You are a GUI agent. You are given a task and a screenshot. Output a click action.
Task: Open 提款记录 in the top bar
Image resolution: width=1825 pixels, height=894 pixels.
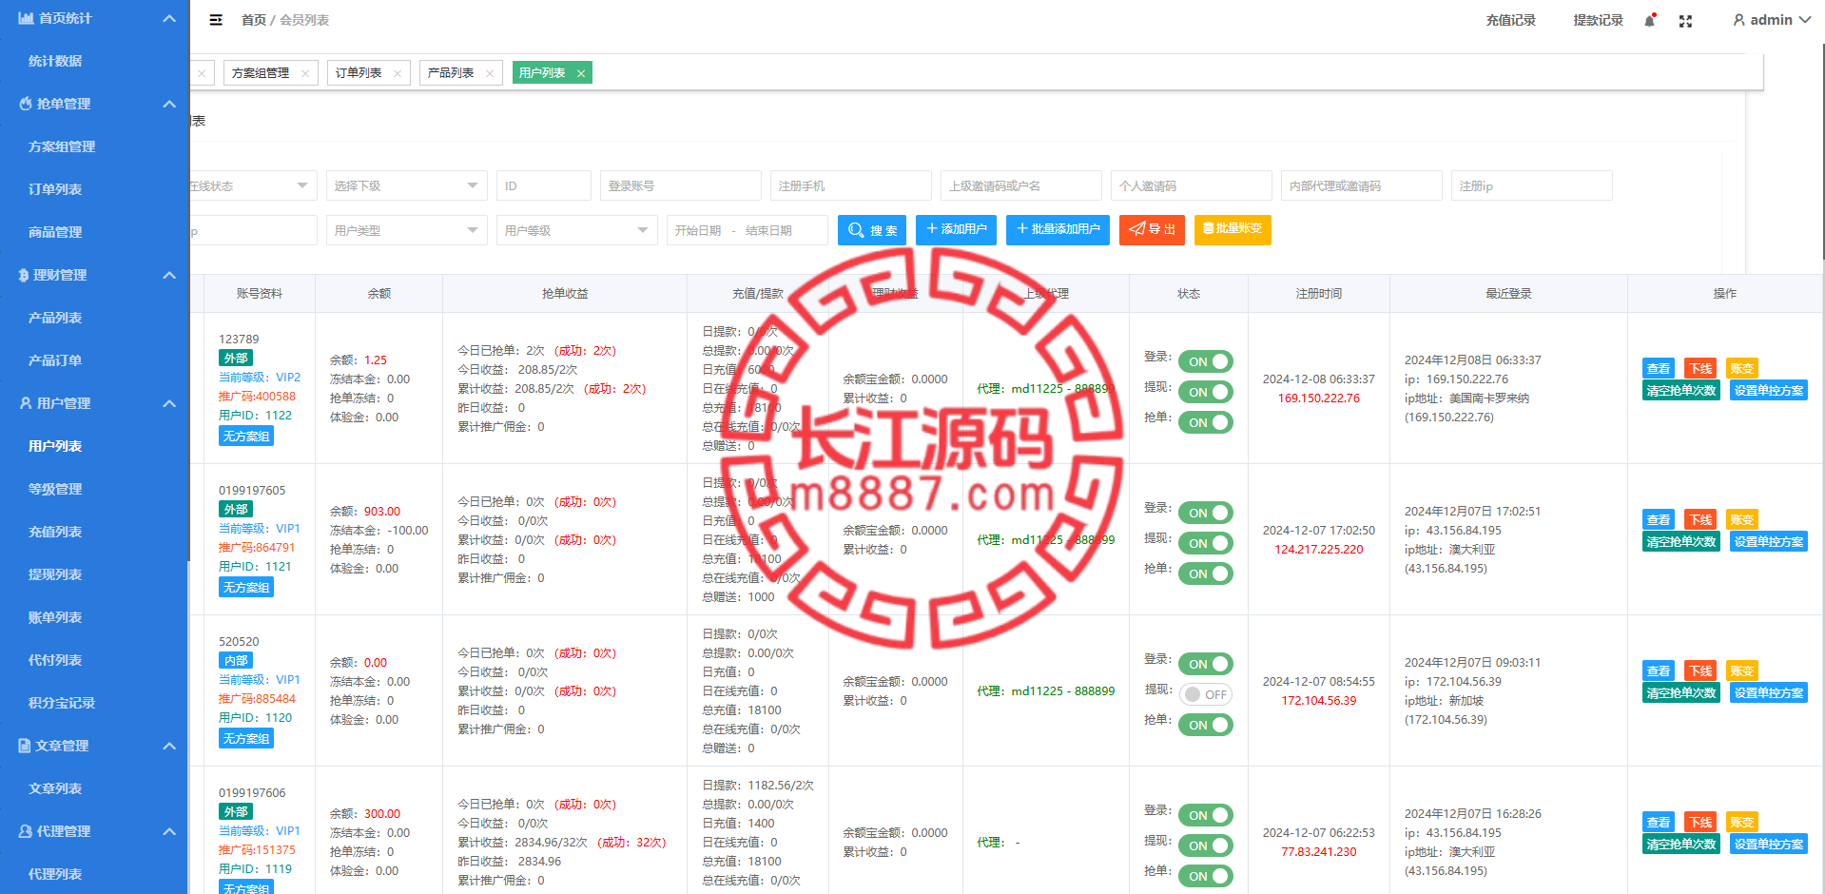pos(1599,20)
